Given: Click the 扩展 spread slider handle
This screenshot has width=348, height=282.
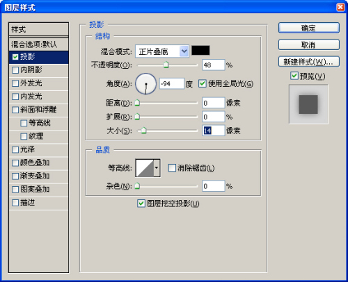Looking at the screenshot, I should [137, 117].
